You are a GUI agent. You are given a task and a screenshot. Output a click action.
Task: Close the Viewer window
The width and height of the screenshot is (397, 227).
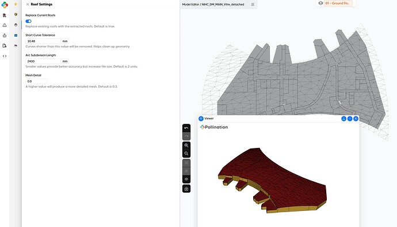(356, 119)
